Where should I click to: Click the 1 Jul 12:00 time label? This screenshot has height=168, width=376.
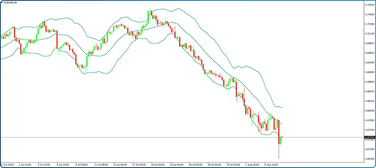(25, 165)
